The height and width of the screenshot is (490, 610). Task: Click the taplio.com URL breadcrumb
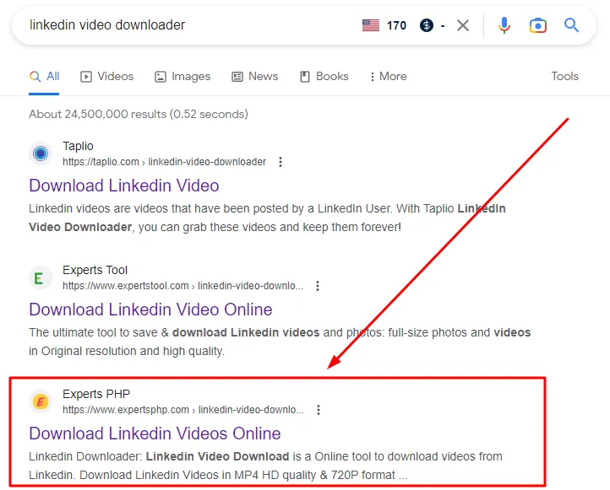tap(164, 162)
